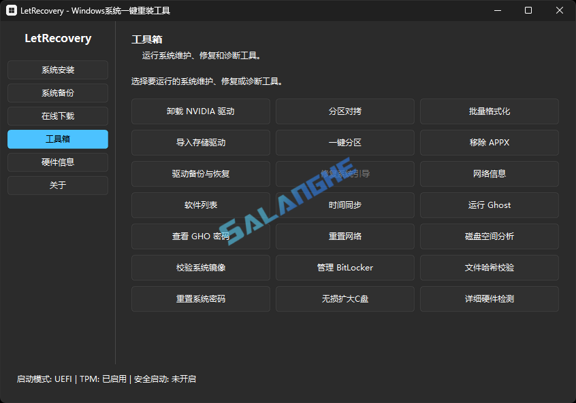Image resolution: width=576 pixels, height=403 pixels.
Task: Launch 文件哈希校验
Action: tap(490, 268)
